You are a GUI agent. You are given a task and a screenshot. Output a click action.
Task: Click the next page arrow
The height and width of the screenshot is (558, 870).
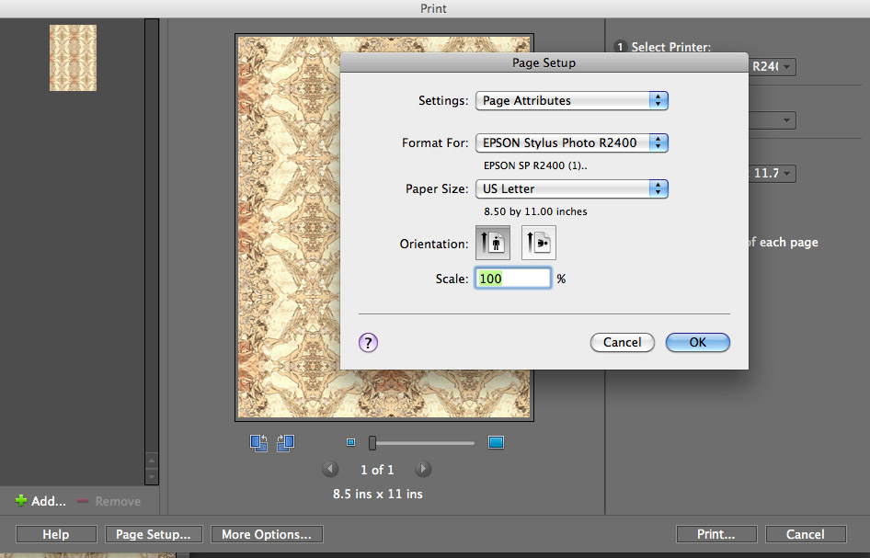coord(423,469)
